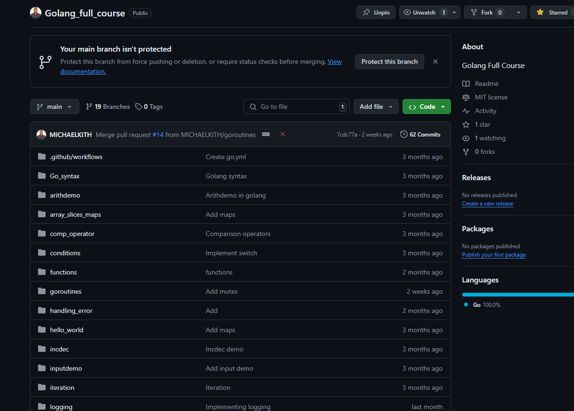Click the folder icon beside functions
This screenshot has width=574, height=411.
click(x=42, y=272)
